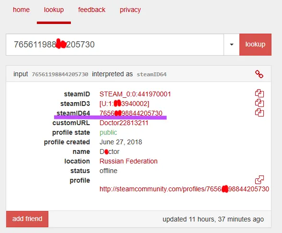Open profile in new window icon
Screen dimensions: 282x233
coord(259,179)
